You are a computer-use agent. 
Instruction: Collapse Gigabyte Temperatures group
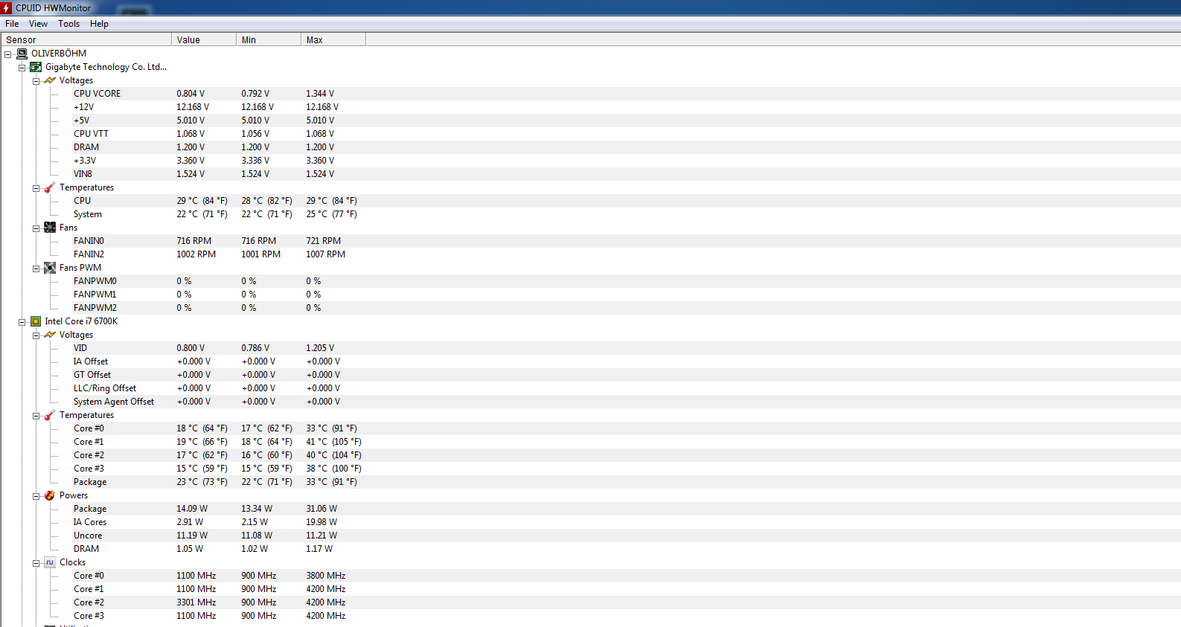point(36,188)
